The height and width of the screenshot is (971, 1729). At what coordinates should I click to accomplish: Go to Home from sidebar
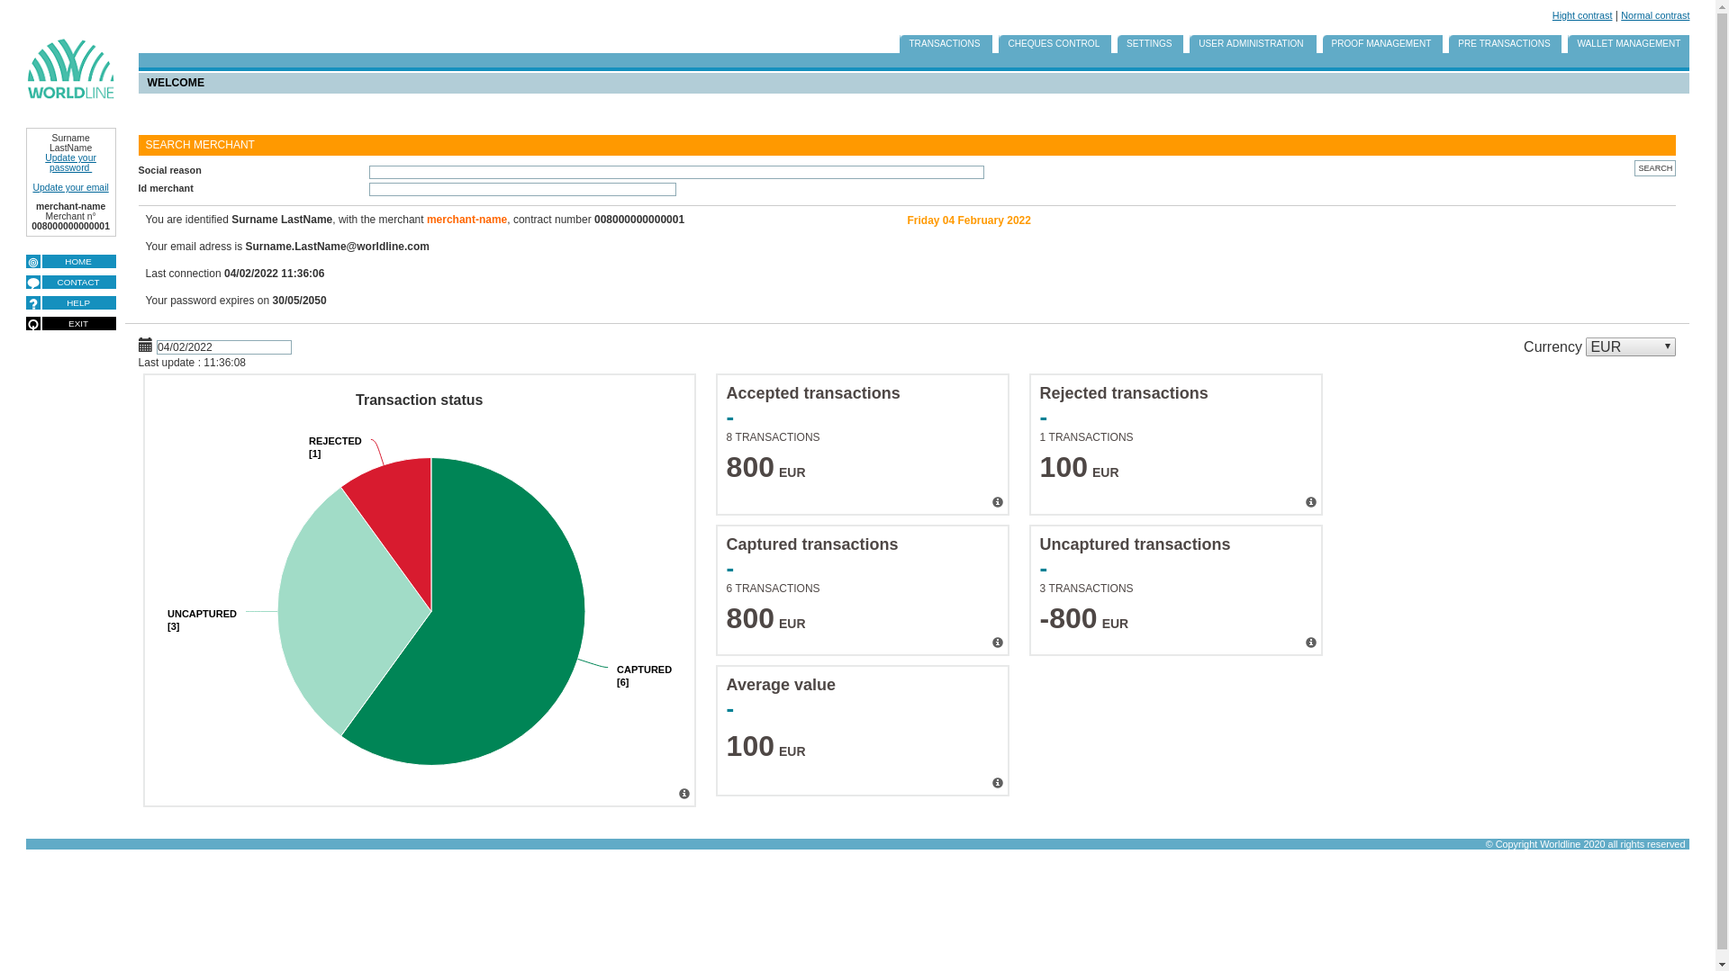click(x=78, y=262)
